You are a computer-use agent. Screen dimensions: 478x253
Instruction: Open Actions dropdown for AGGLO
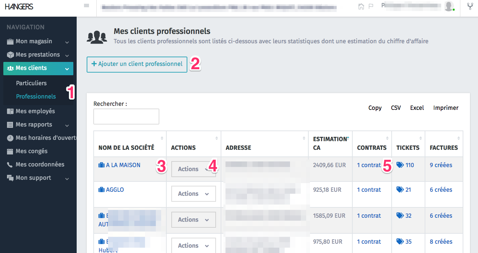(194, 194)
